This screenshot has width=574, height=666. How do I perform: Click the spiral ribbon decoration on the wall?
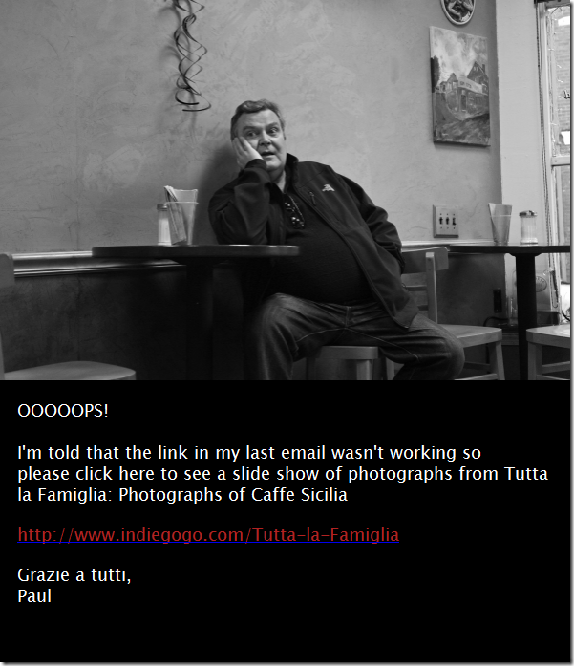tap(191, 55)
